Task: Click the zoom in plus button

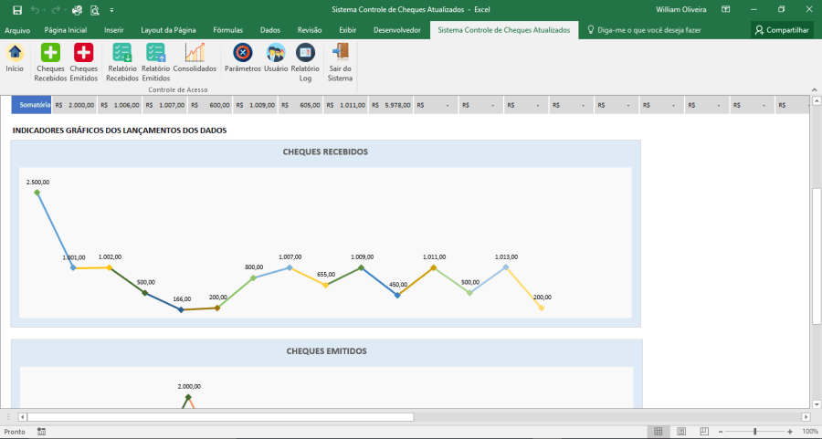Action: [x=790, y=432]
